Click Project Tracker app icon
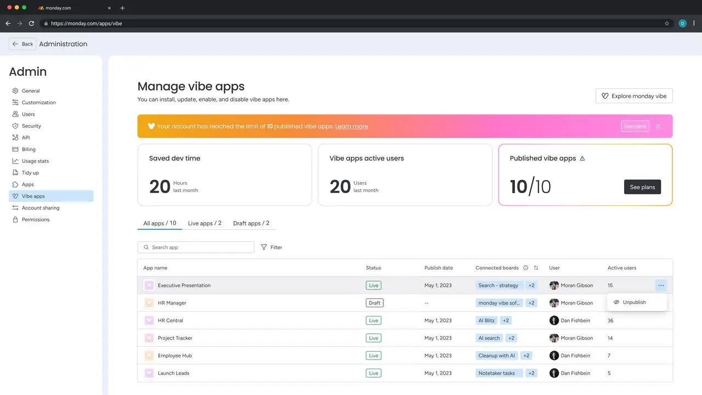Viewport: 702px width, 395px height. point(149,338)
